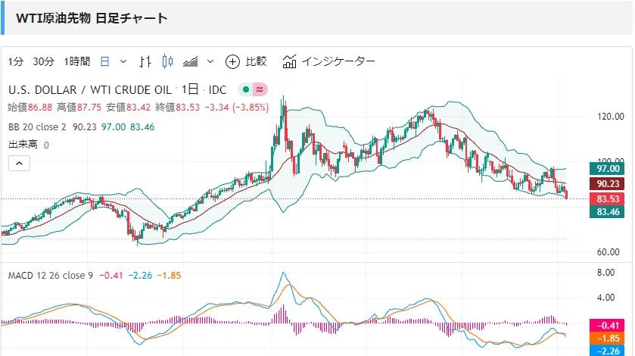Collapse the indicator legend with caret button
The width and height of the screenshot is (635, 356).
(x=19, y=164)
